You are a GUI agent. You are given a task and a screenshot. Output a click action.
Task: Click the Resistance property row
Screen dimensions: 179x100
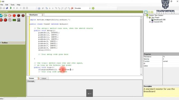point(161,57)
